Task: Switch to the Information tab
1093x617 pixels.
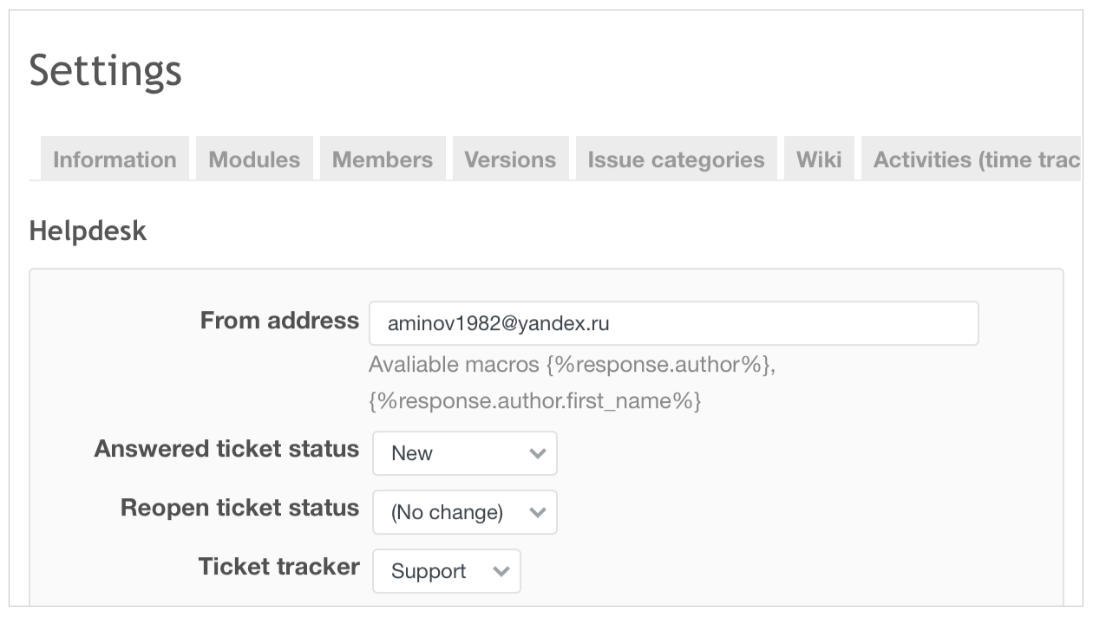Action: 114,159
